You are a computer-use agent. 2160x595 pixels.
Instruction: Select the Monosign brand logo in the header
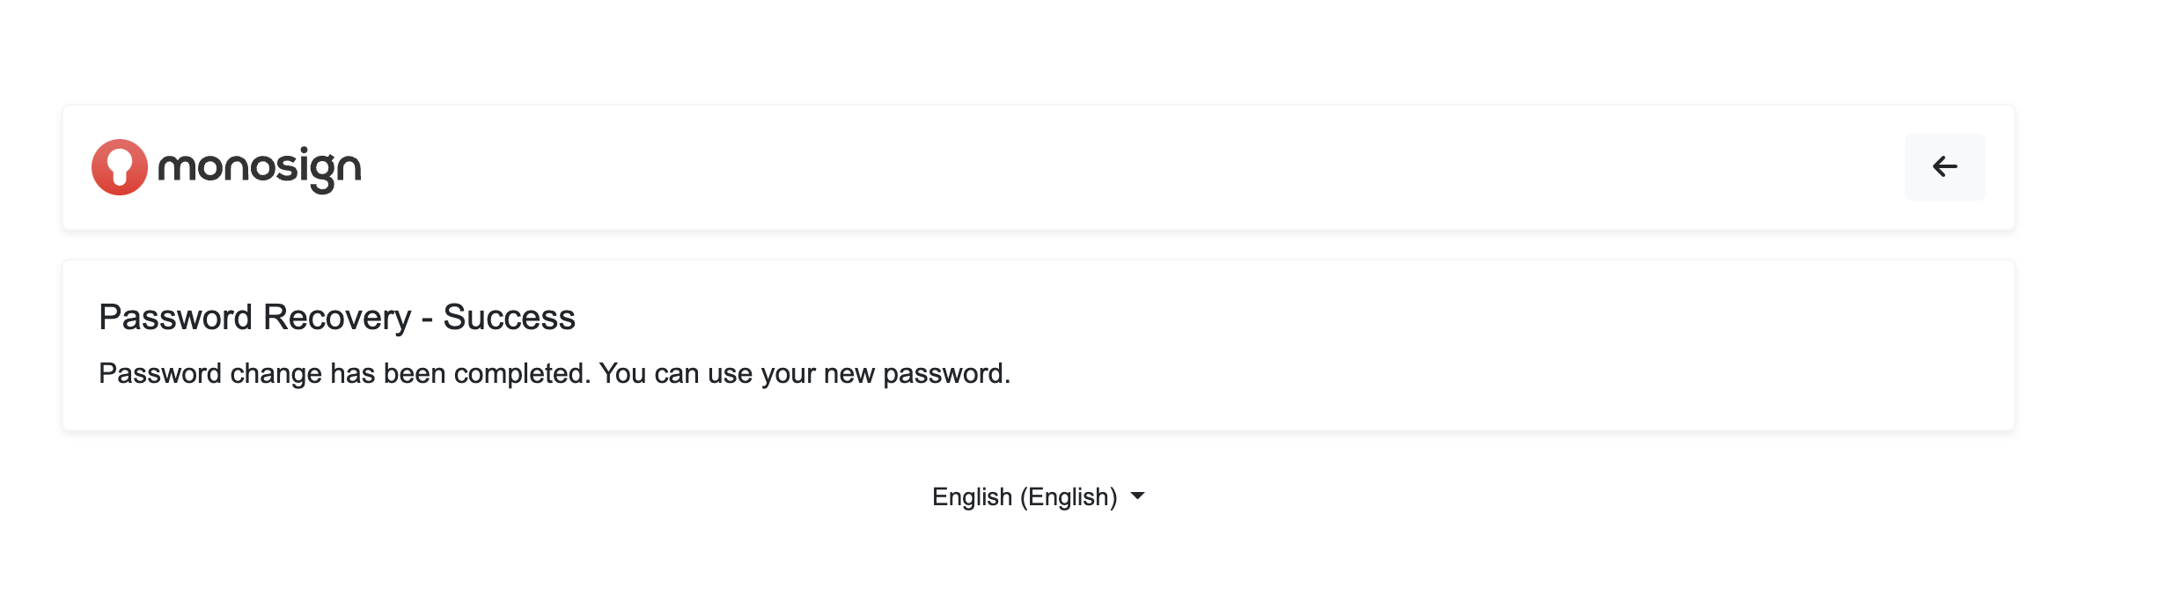pos(226,167)
